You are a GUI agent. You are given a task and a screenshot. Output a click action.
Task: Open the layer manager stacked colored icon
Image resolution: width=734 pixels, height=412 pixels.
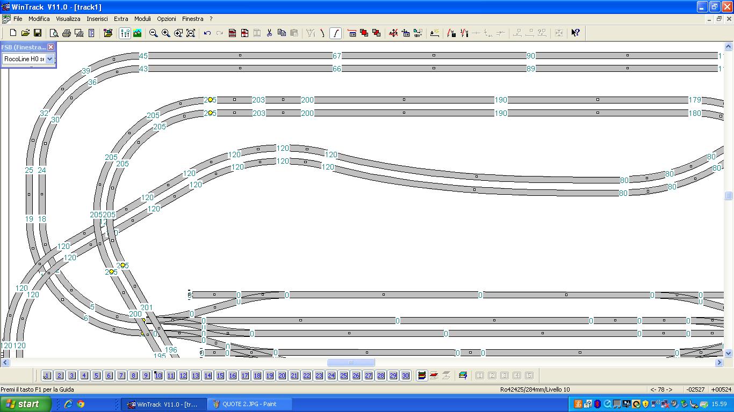(x=422, y=376)
